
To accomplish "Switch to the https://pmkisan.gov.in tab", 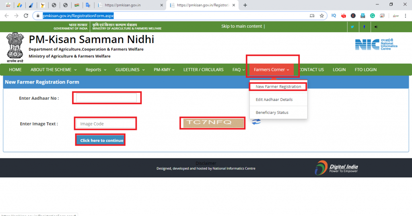I will (122, 5).
